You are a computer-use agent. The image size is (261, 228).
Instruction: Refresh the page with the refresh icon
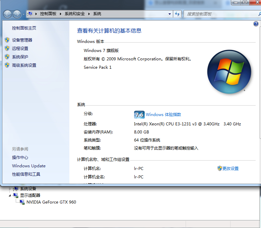177,14
